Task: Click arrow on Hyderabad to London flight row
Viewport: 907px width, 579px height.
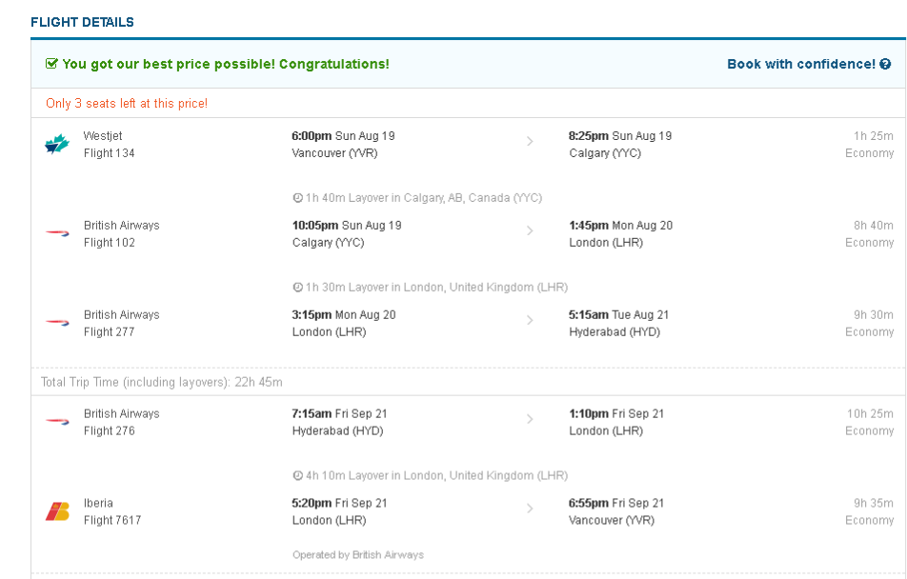Action: tap(530, 420)
